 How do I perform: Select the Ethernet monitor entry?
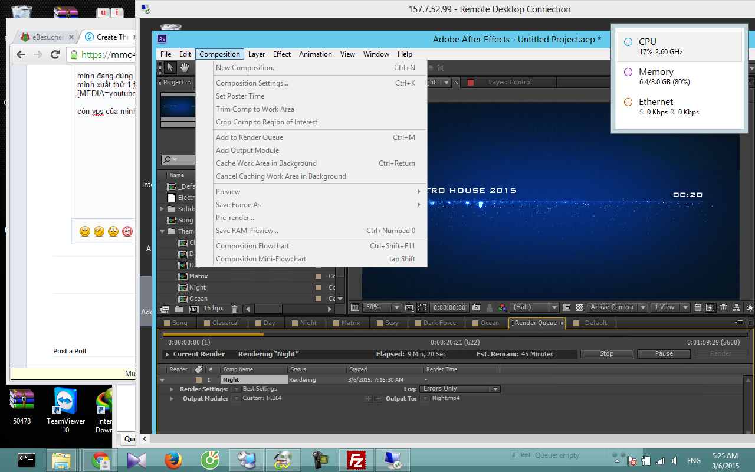pos(679,107)
